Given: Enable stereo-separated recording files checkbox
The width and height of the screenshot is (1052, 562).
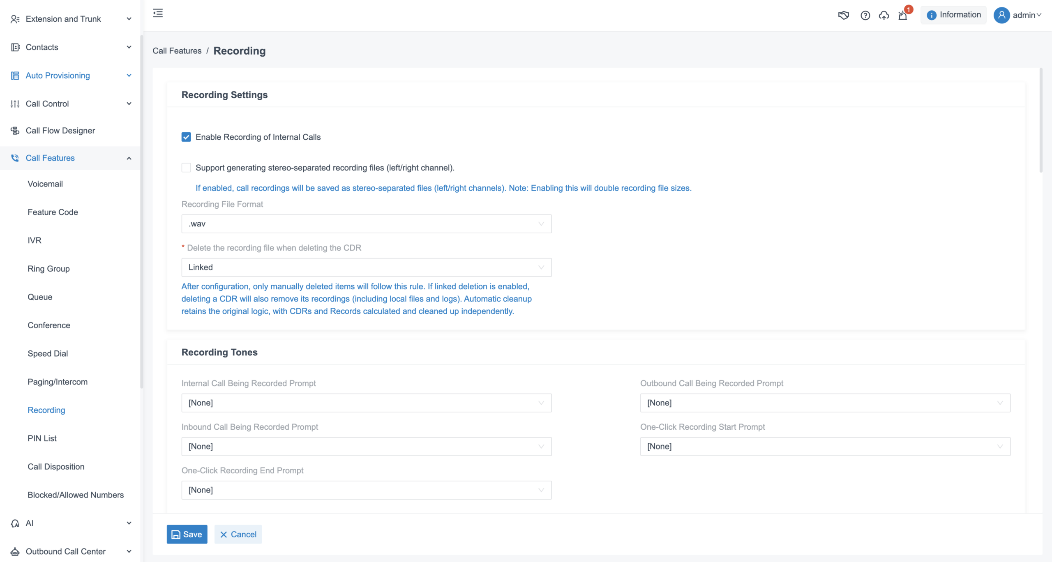Looking at the screenshot, I should point(186,168).
